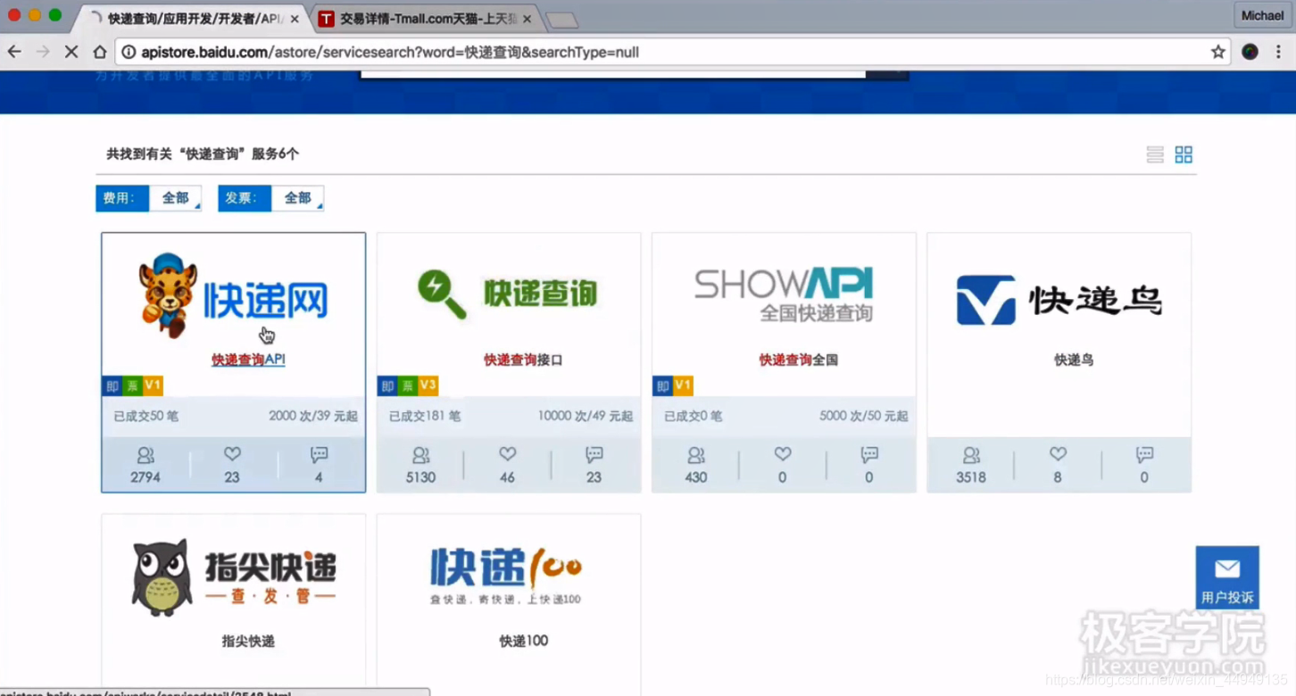
Task: Click the SHOWAPI 全国快递查询 logo
Action: pyautogui.click(x=784, y=294)
